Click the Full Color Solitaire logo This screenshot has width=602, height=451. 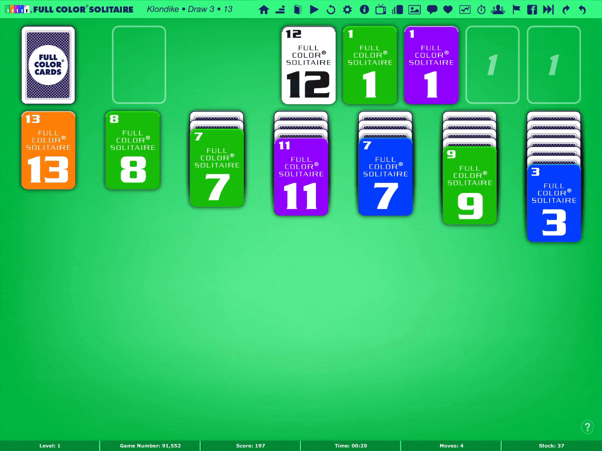[x=69, y=9]
